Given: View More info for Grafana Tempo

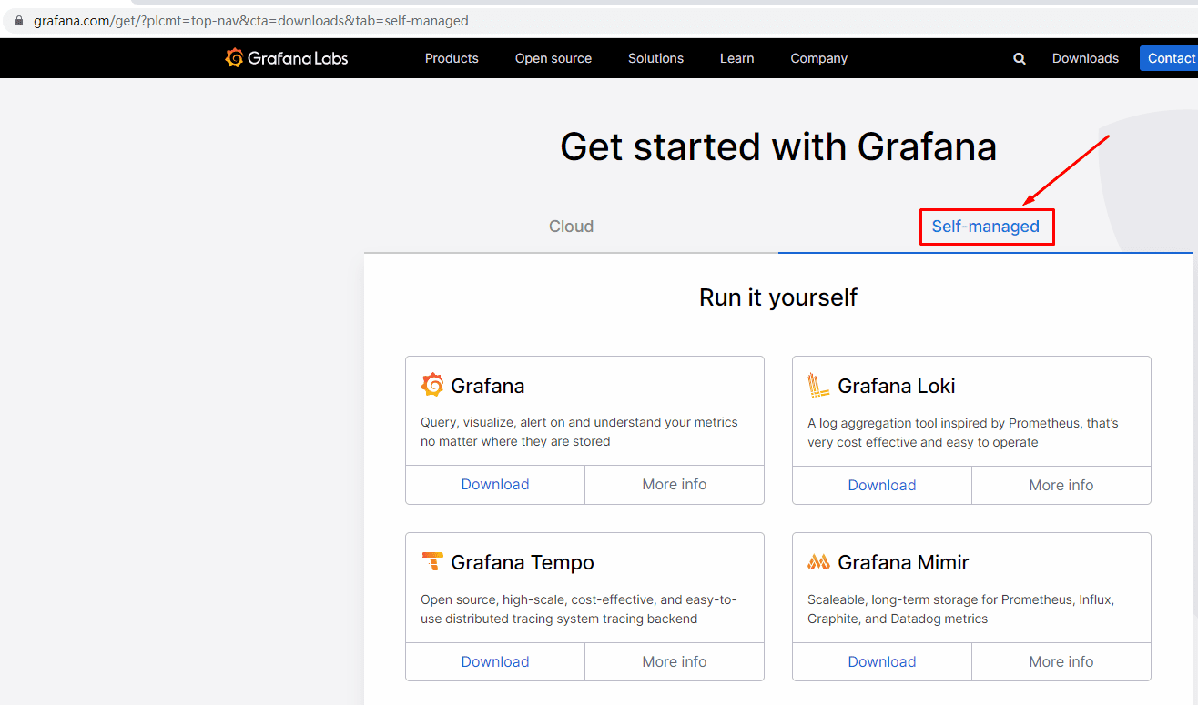Looking at the screenshot, I should tap(675, 661).
